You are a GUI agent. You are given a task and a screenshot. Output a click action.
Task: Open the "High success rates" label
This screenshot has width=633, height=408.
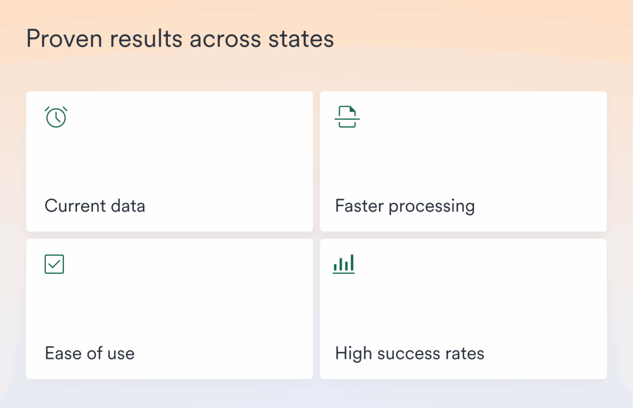click(x=409, y=353)
